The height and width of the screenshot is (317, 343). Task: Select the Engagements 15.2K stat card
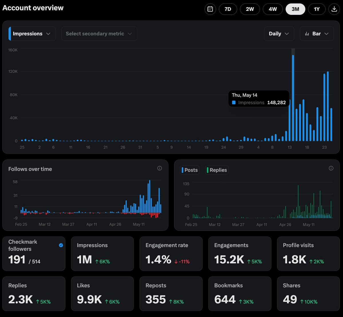click(240, 254)
